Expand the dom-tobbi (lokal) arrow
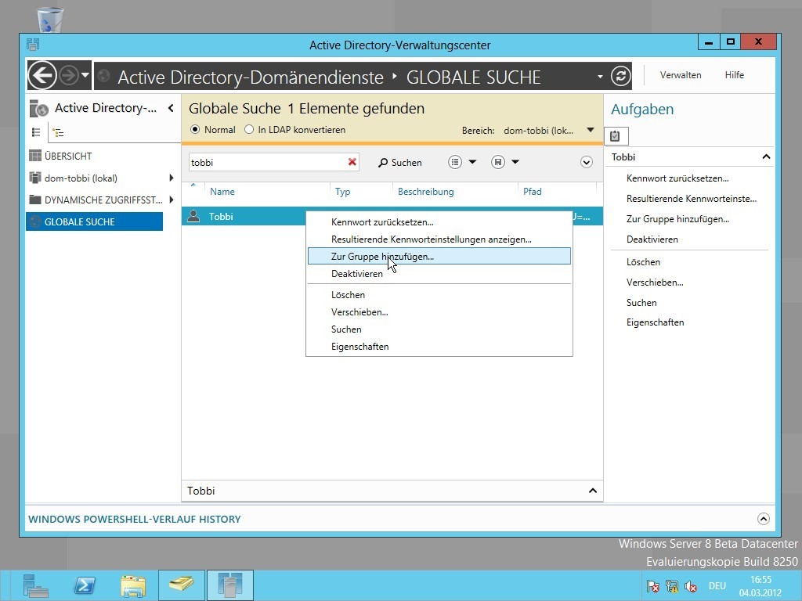 coord(172,178)
